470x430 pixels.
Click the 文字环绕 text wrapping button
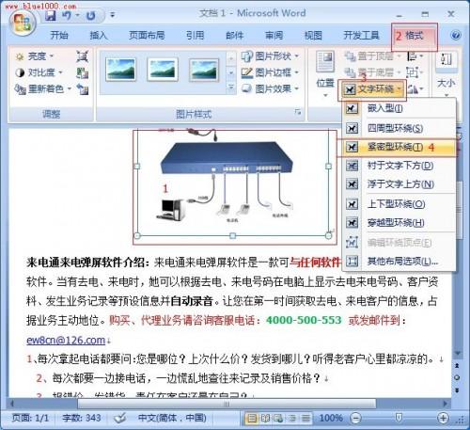pos(372,89)
